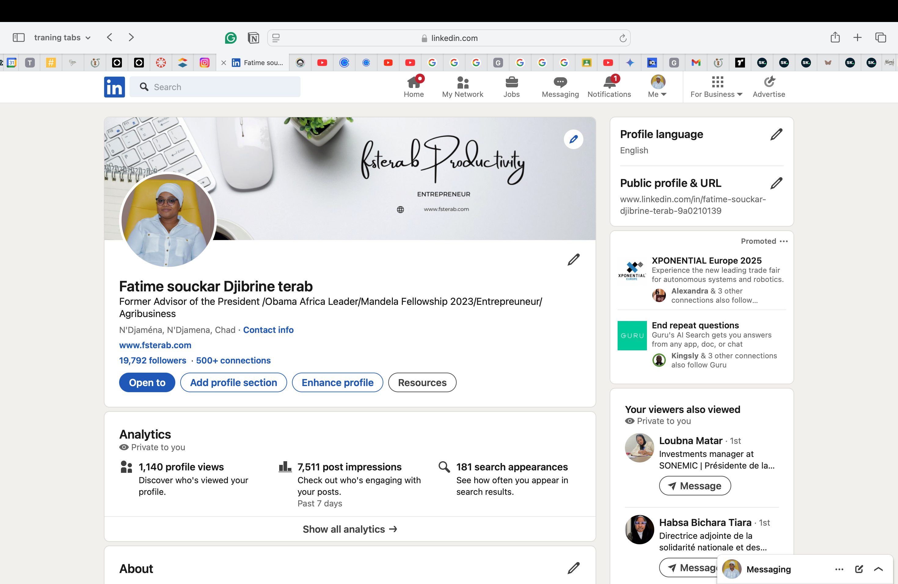Image resolution: width=898 pixels, height=584 pixels.
Task: Edit the banner cover image pencil
Action: click(574, 139)
